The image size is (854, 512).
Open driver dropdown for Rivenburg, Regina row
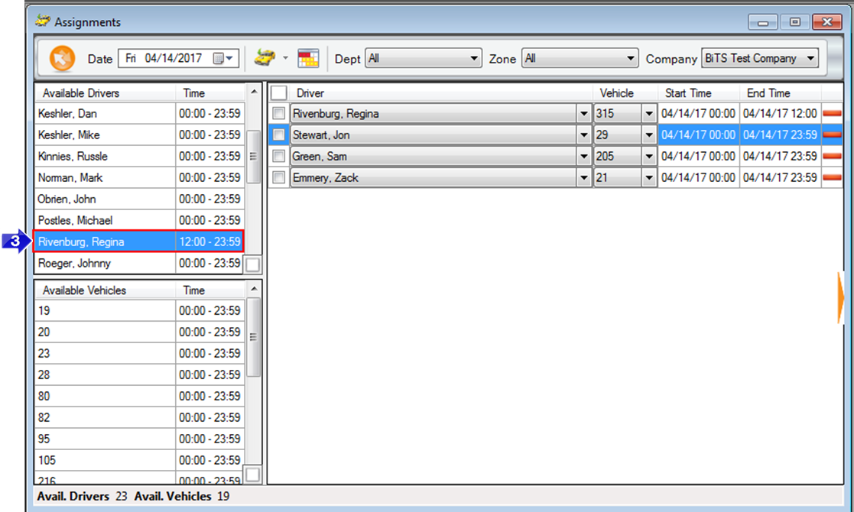pos(584,114)
